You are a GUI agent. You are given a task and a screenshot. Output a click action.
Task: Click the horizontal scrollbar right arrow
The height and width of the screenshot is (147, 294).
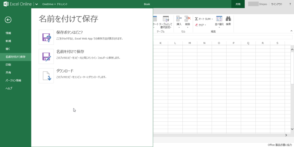click(286, 135)
